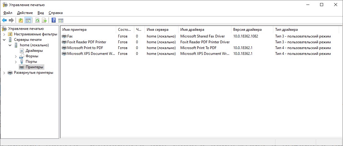Click the title bar app icon
Screen dimensions: 343x146
click(x=5, y=5)
